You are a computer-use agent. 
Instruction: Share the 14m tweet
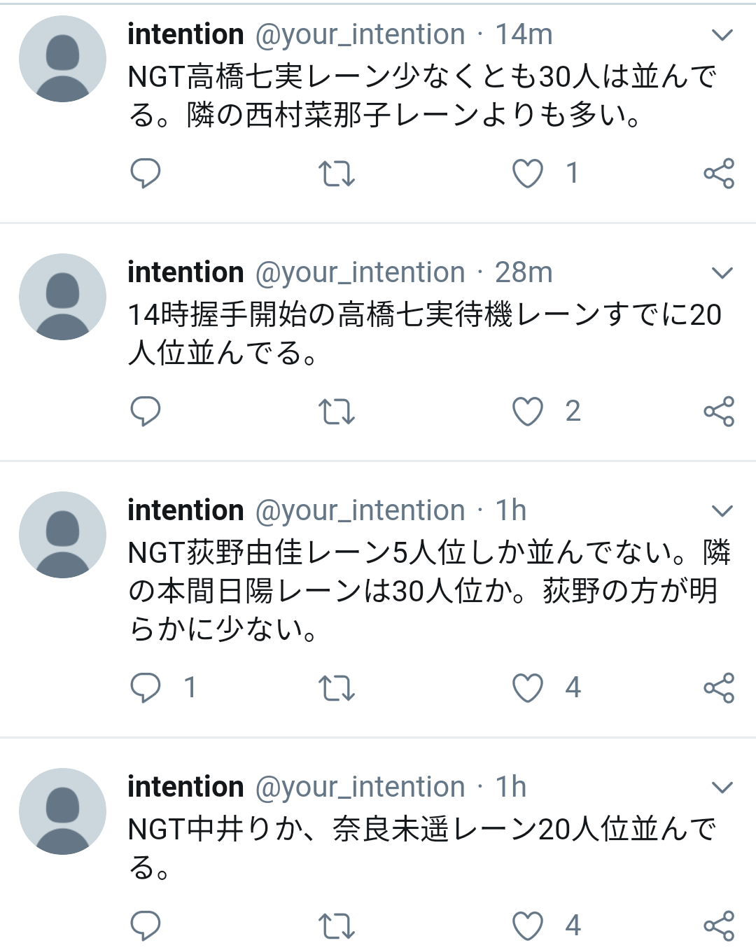click(x=719, y=173)
